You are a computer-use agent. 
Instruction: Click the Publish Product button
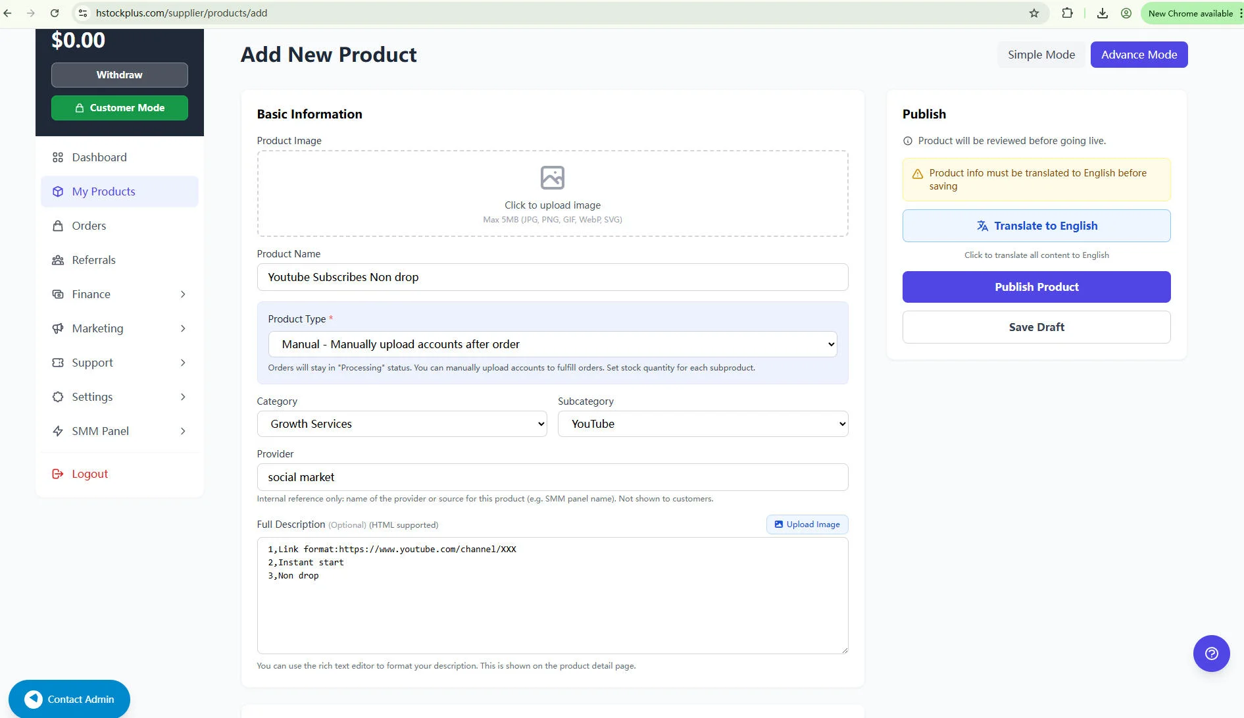coord(1036,287)
